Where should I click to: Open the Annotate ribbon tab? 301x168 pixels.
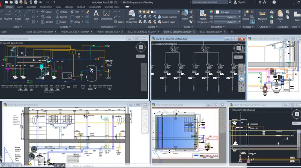31,7
